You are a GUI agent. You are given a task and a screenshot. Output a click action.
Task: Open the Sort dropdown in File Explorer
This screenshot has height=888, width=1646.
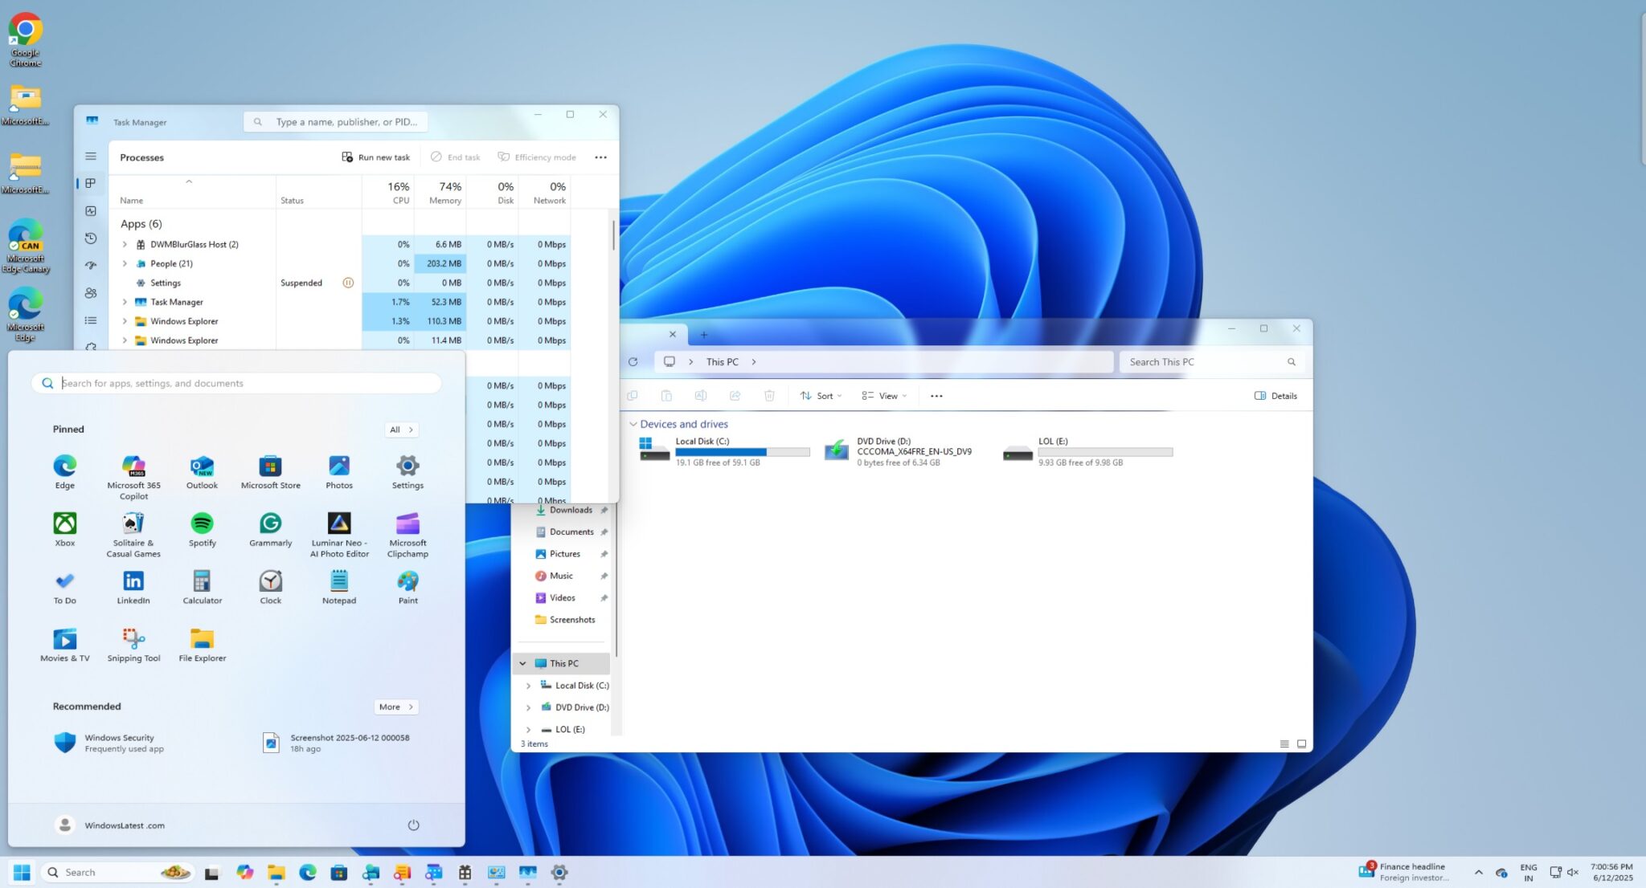pyautogui.click(x=821, y=395)
